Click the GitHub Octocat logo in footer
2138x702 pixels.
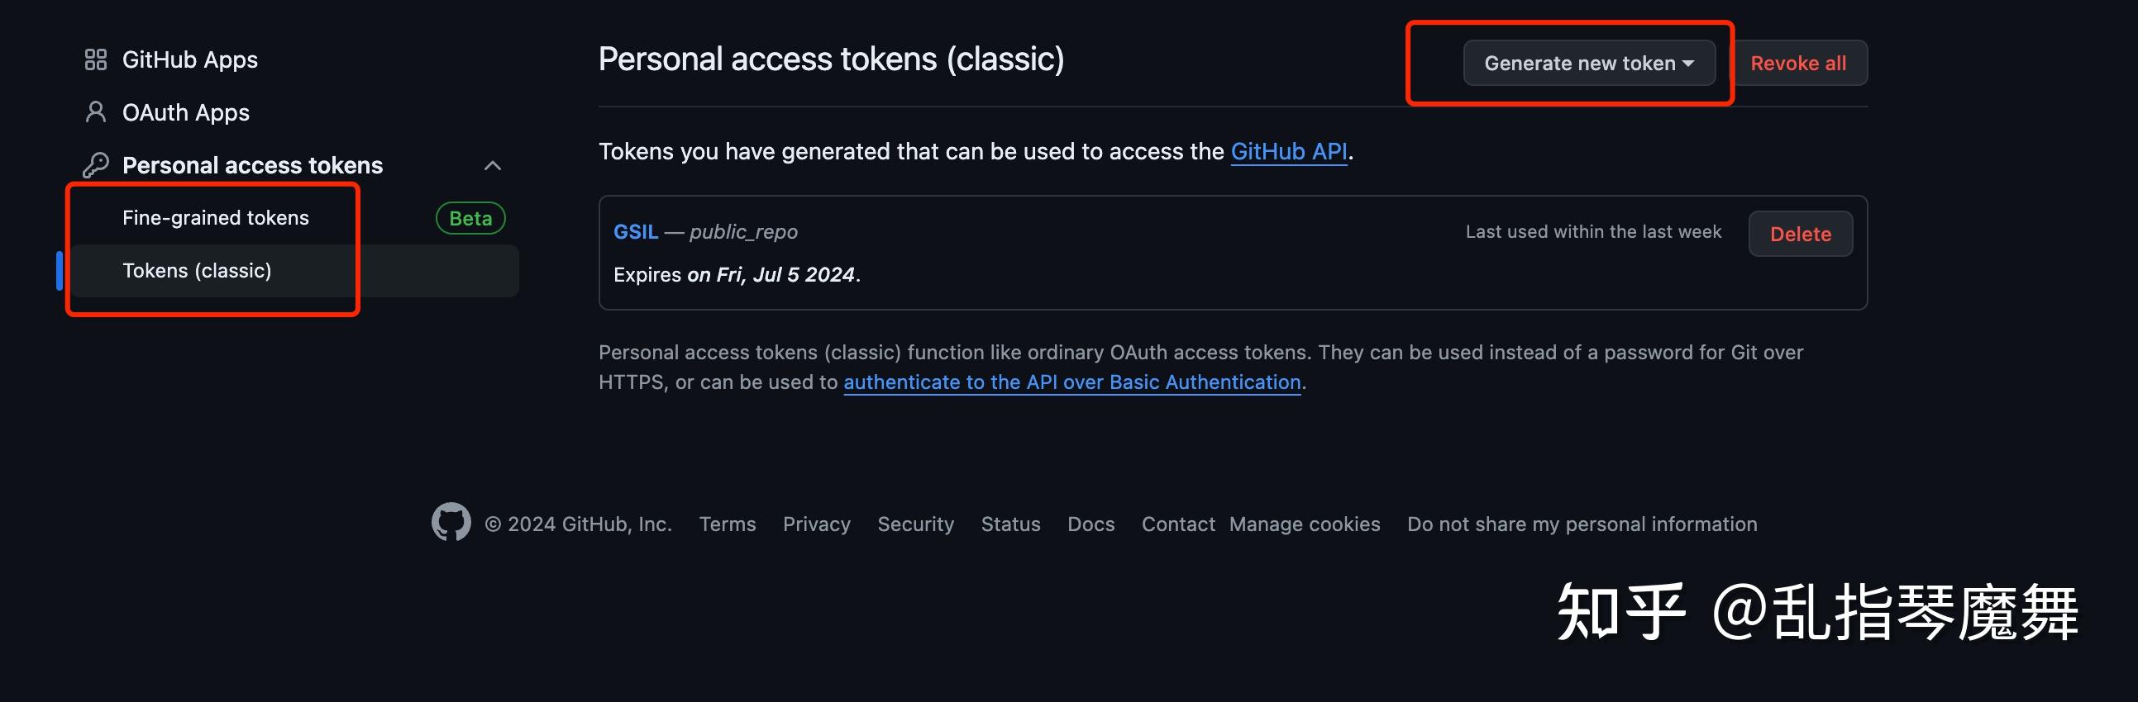point(451,523)
